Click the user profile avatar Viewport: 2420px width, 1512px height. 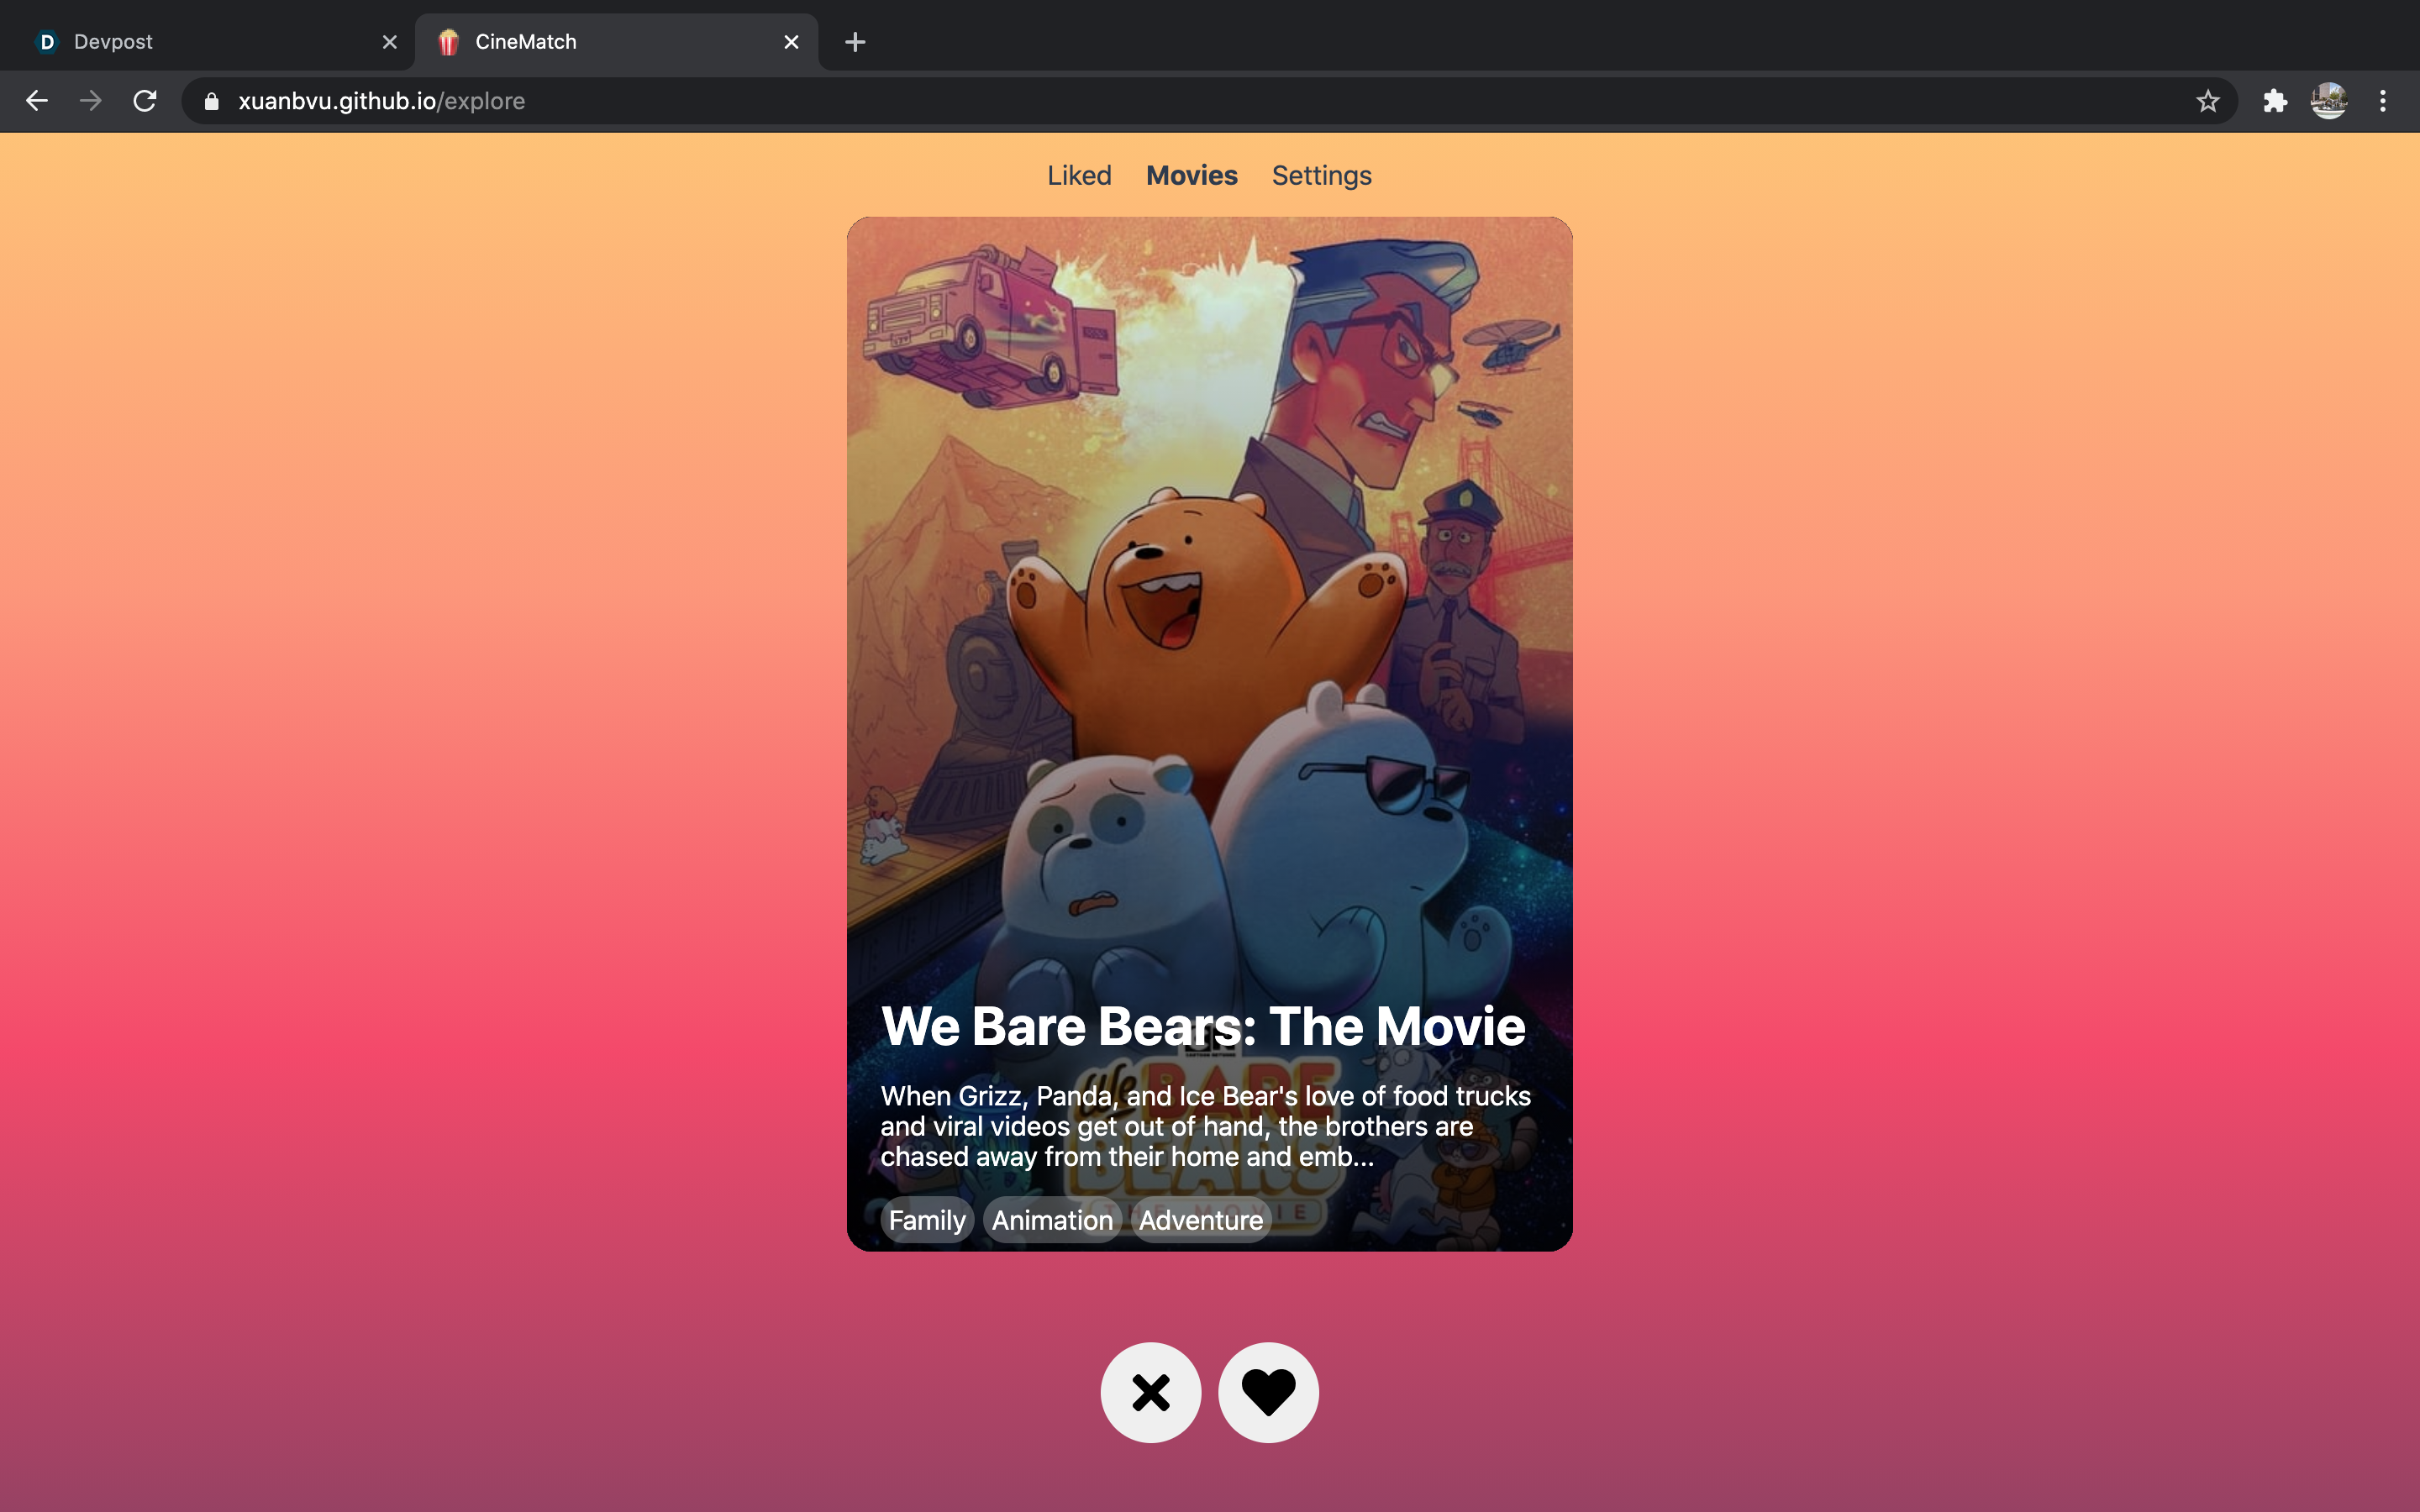(2328, 101)
